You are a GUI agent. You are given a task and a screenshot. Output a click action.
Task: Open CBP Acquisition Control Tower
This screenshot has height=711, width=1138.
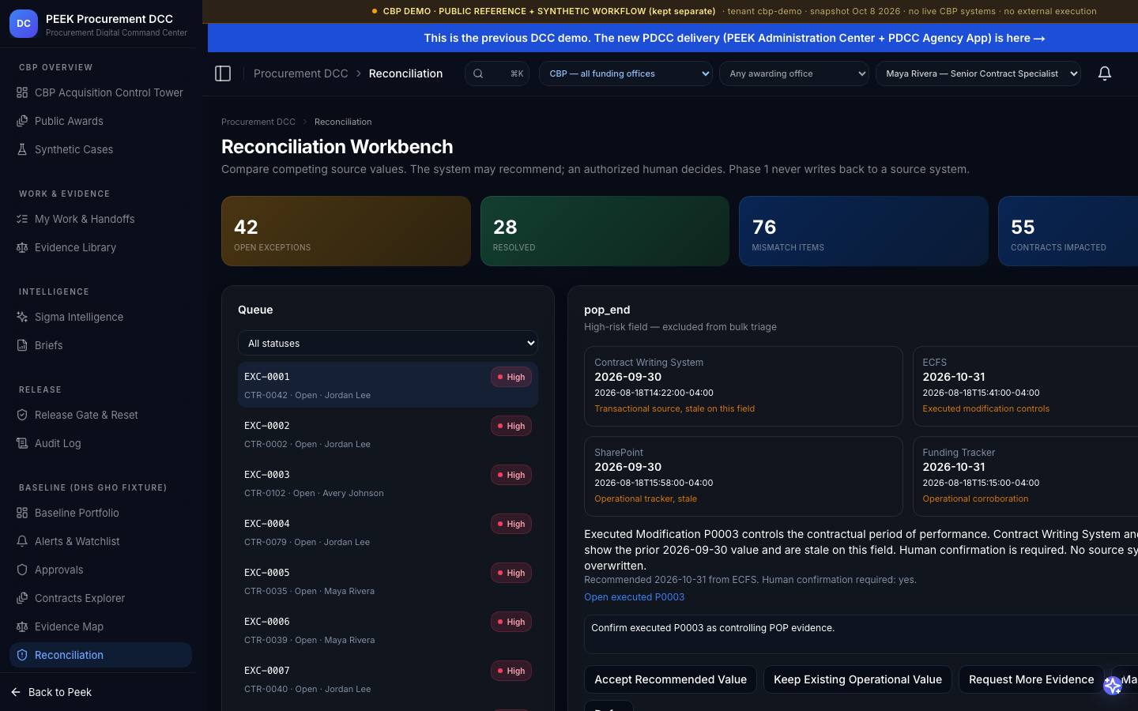click(100, 92)
